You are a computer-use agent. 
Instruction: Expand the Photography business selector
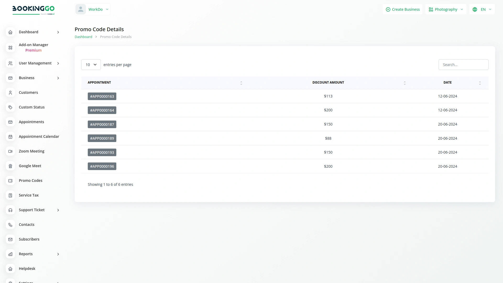(445, 9)
